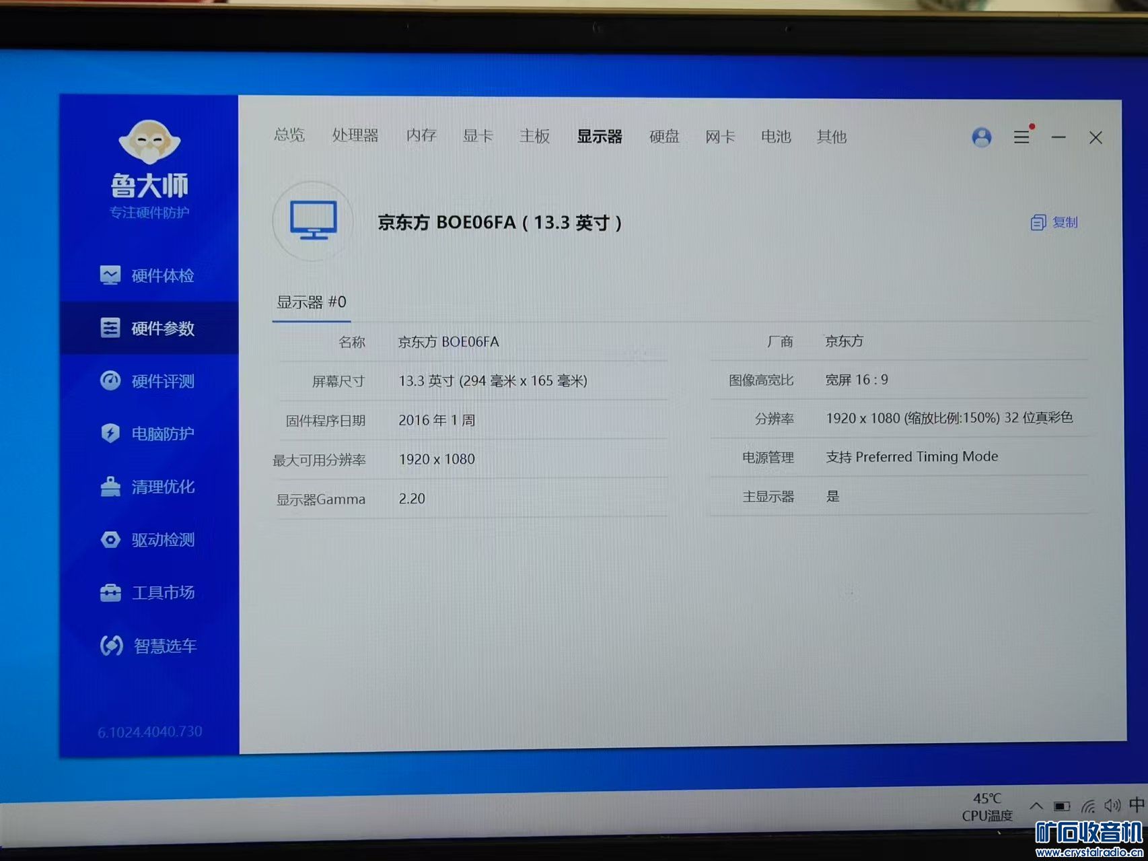View the 电池 tab
This screenshot has width=1148, height=861.
[x=776, y=137]
